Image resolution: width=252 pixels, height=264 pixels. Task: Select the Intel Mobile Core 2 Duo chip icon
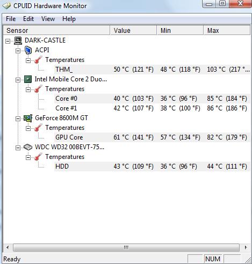(x=28, y=79)
